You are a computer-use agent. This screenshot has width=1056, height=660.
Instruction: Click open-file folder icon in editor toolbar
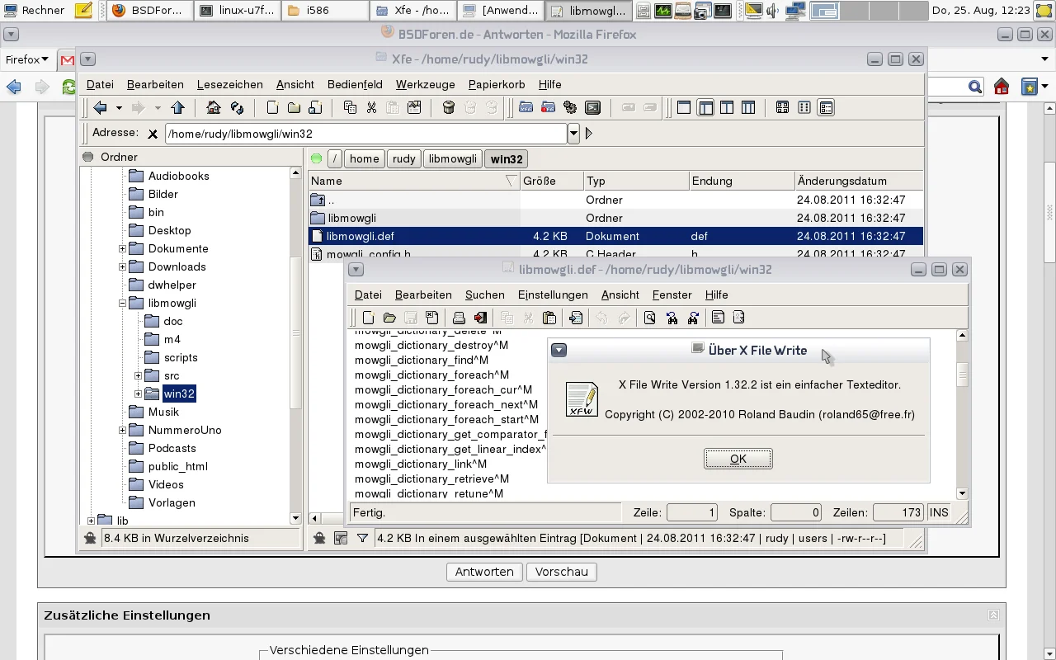coord(389,318)
